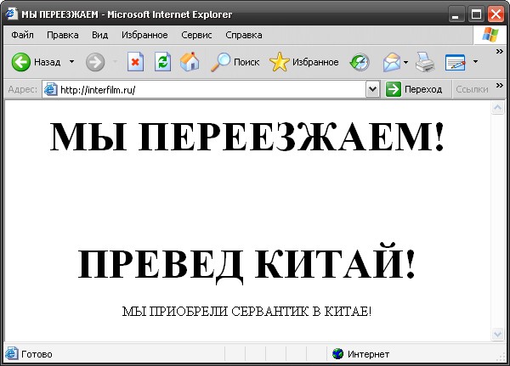Open the address bar dropdown list
510x366 pixels.
(x=373, y=89)
